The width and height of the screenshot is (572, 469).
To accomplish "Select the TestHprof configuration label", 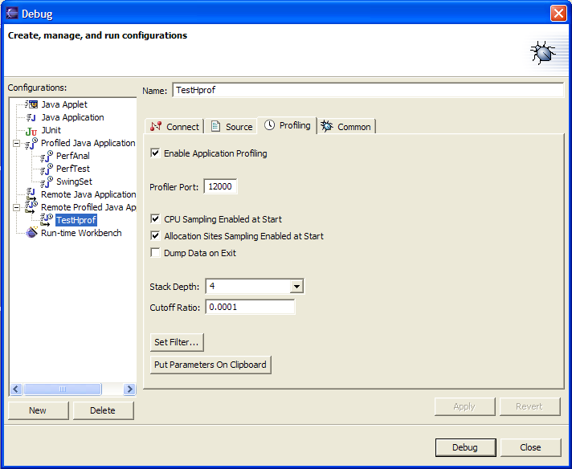I will click(76, 220).
